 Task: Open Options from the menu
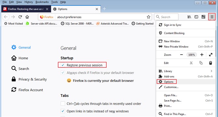(x=186, y=82)
